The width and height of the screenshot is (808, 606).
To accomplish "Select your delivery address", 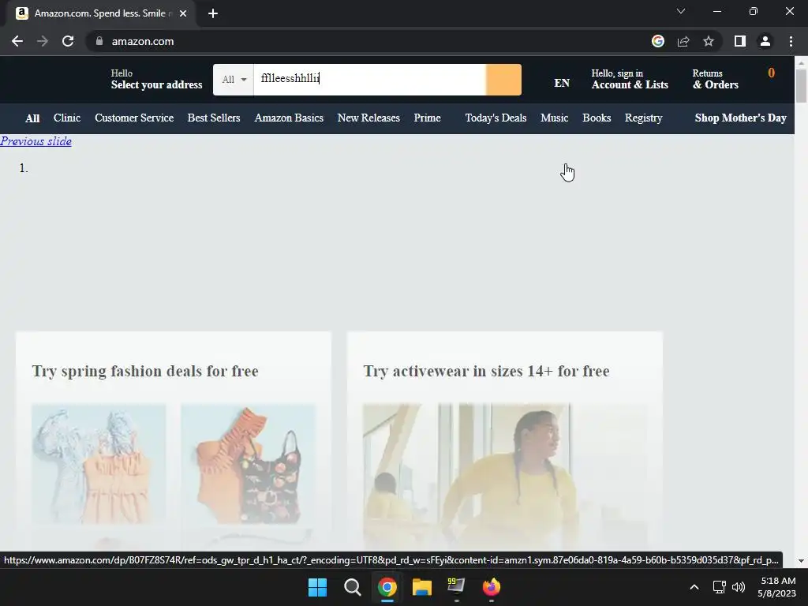I will [156, 79].
